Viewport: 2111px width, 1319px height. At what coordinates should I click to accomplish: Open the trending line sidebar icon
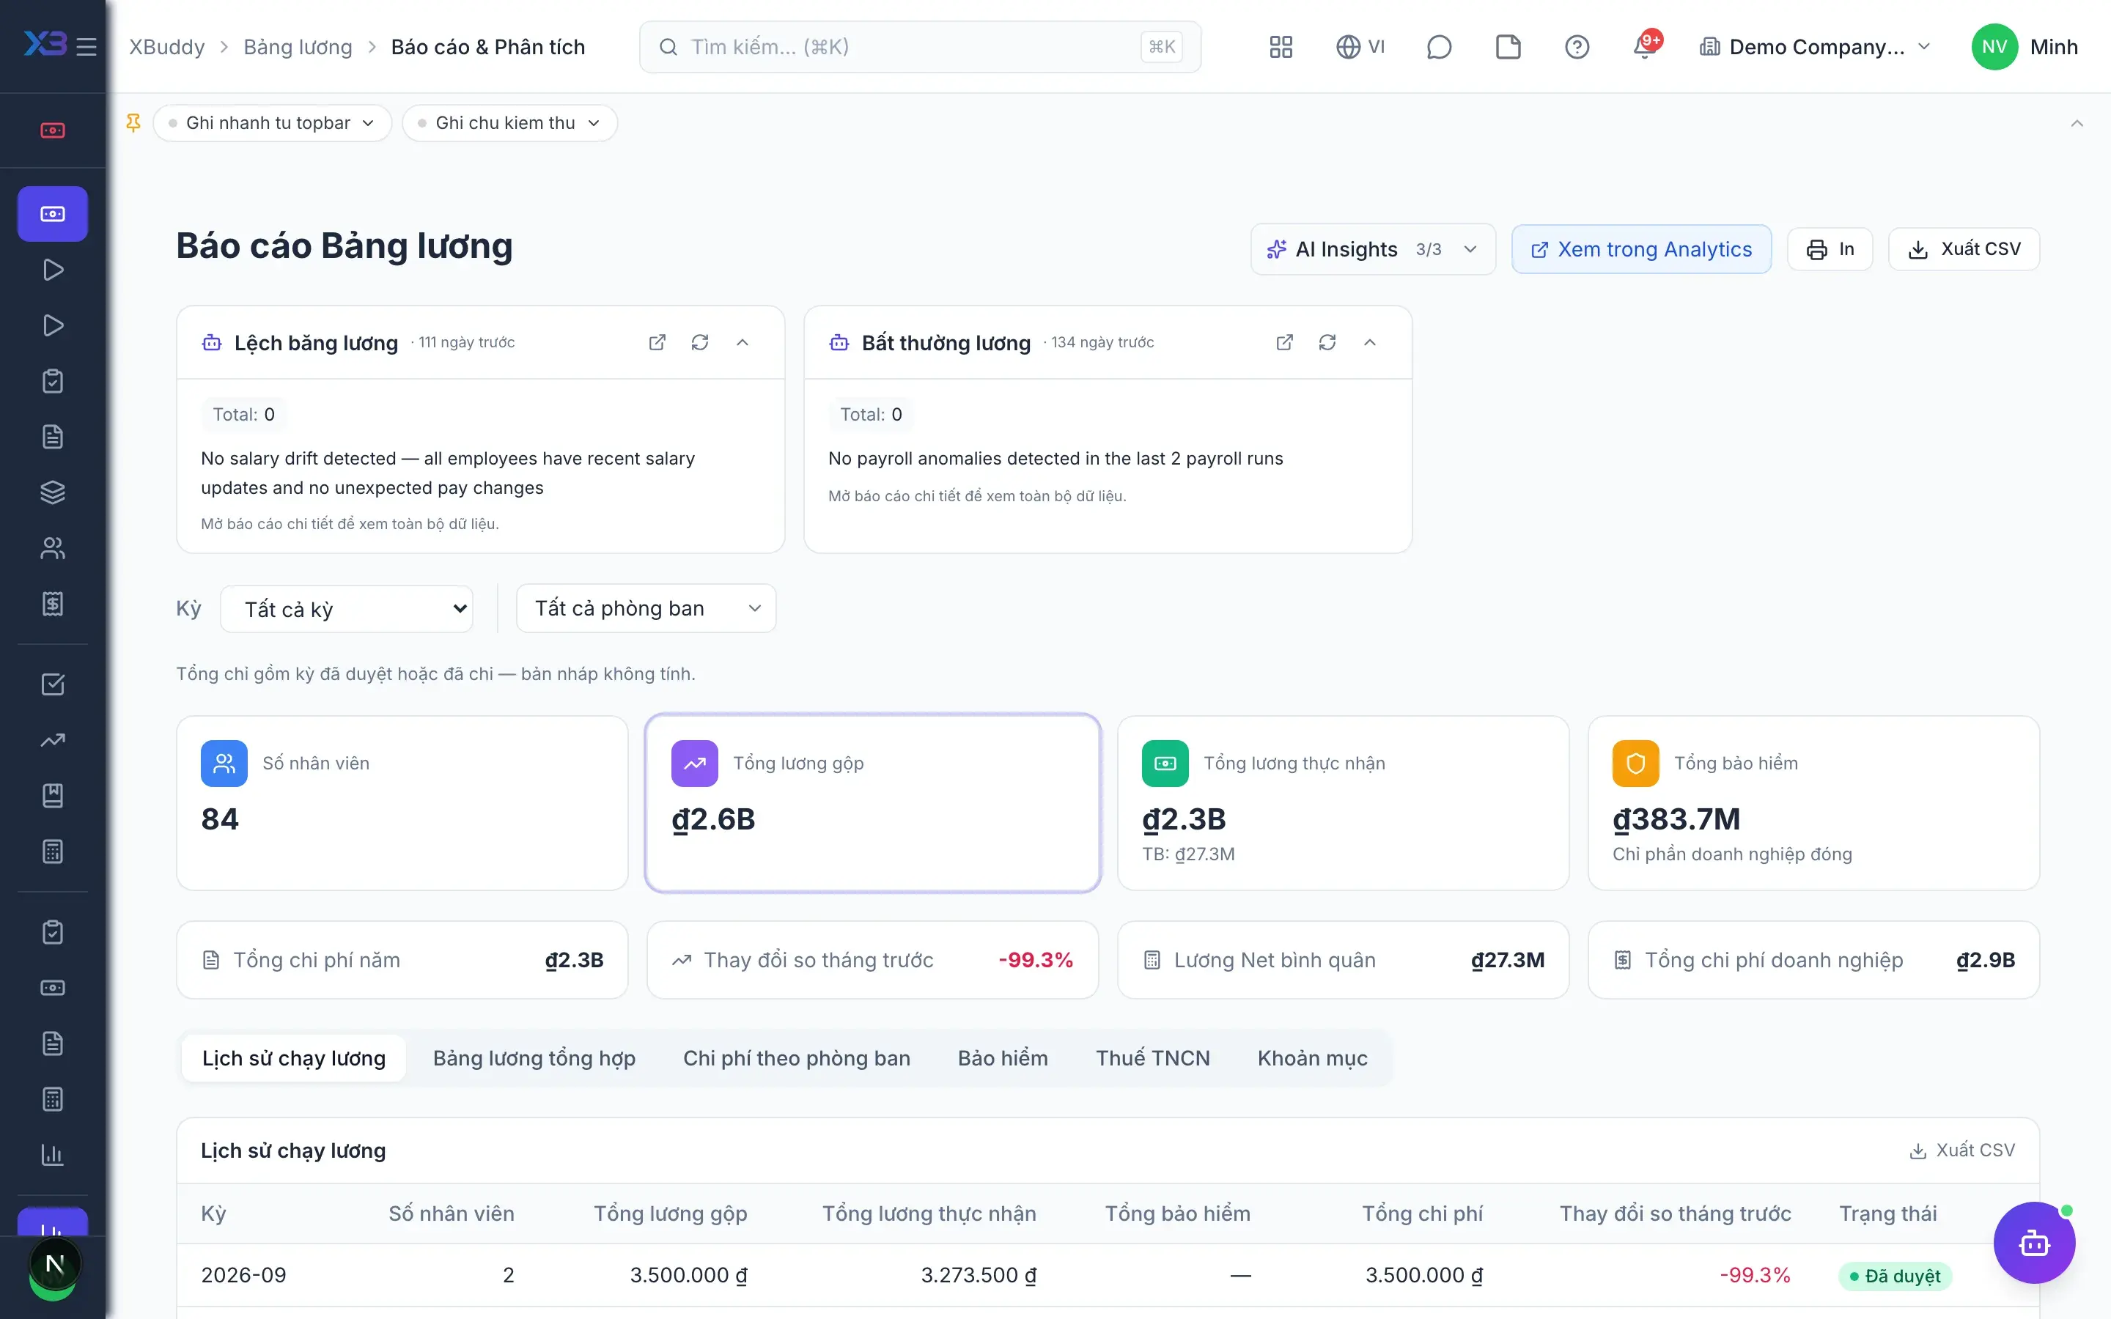[52, 740]
